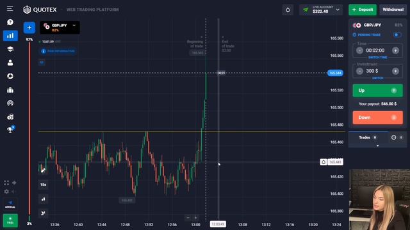Click the Withdrawal button
This screenshot has width=410, height=230.
click(393, 10)
